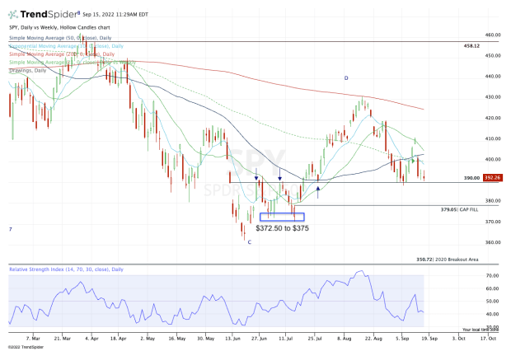The width and height of the screenshot is (511, 351).
Task: Click the '7' marker at the chart's left edge
Action: (x=11, y=229)
